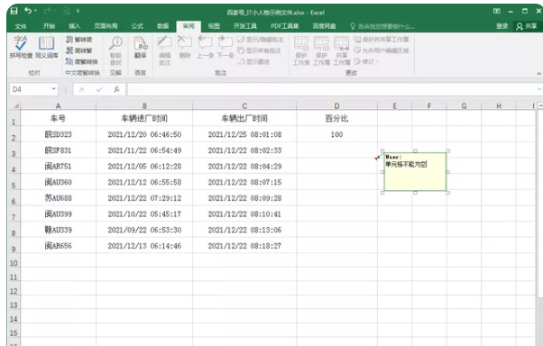The width and height of the screenshot is (543, 346).
Task: Click the Save icon in the title bar
Action: click(14, 11)
